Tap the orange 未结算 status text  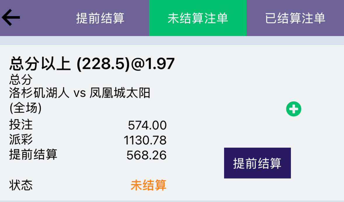point(148,185)
